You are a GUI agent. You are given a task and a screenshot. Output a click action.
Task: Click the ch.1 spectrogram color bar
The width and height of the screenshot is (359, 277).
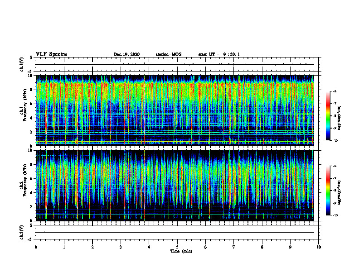[328, 116]
